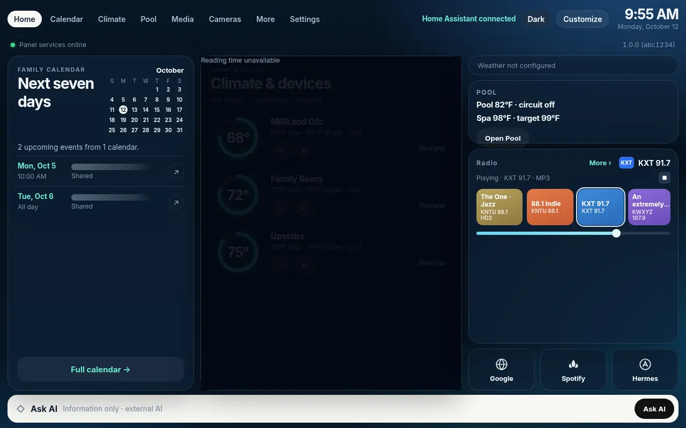
Task: Expand More stations in the Radio card
Action: tap(600, 163)
